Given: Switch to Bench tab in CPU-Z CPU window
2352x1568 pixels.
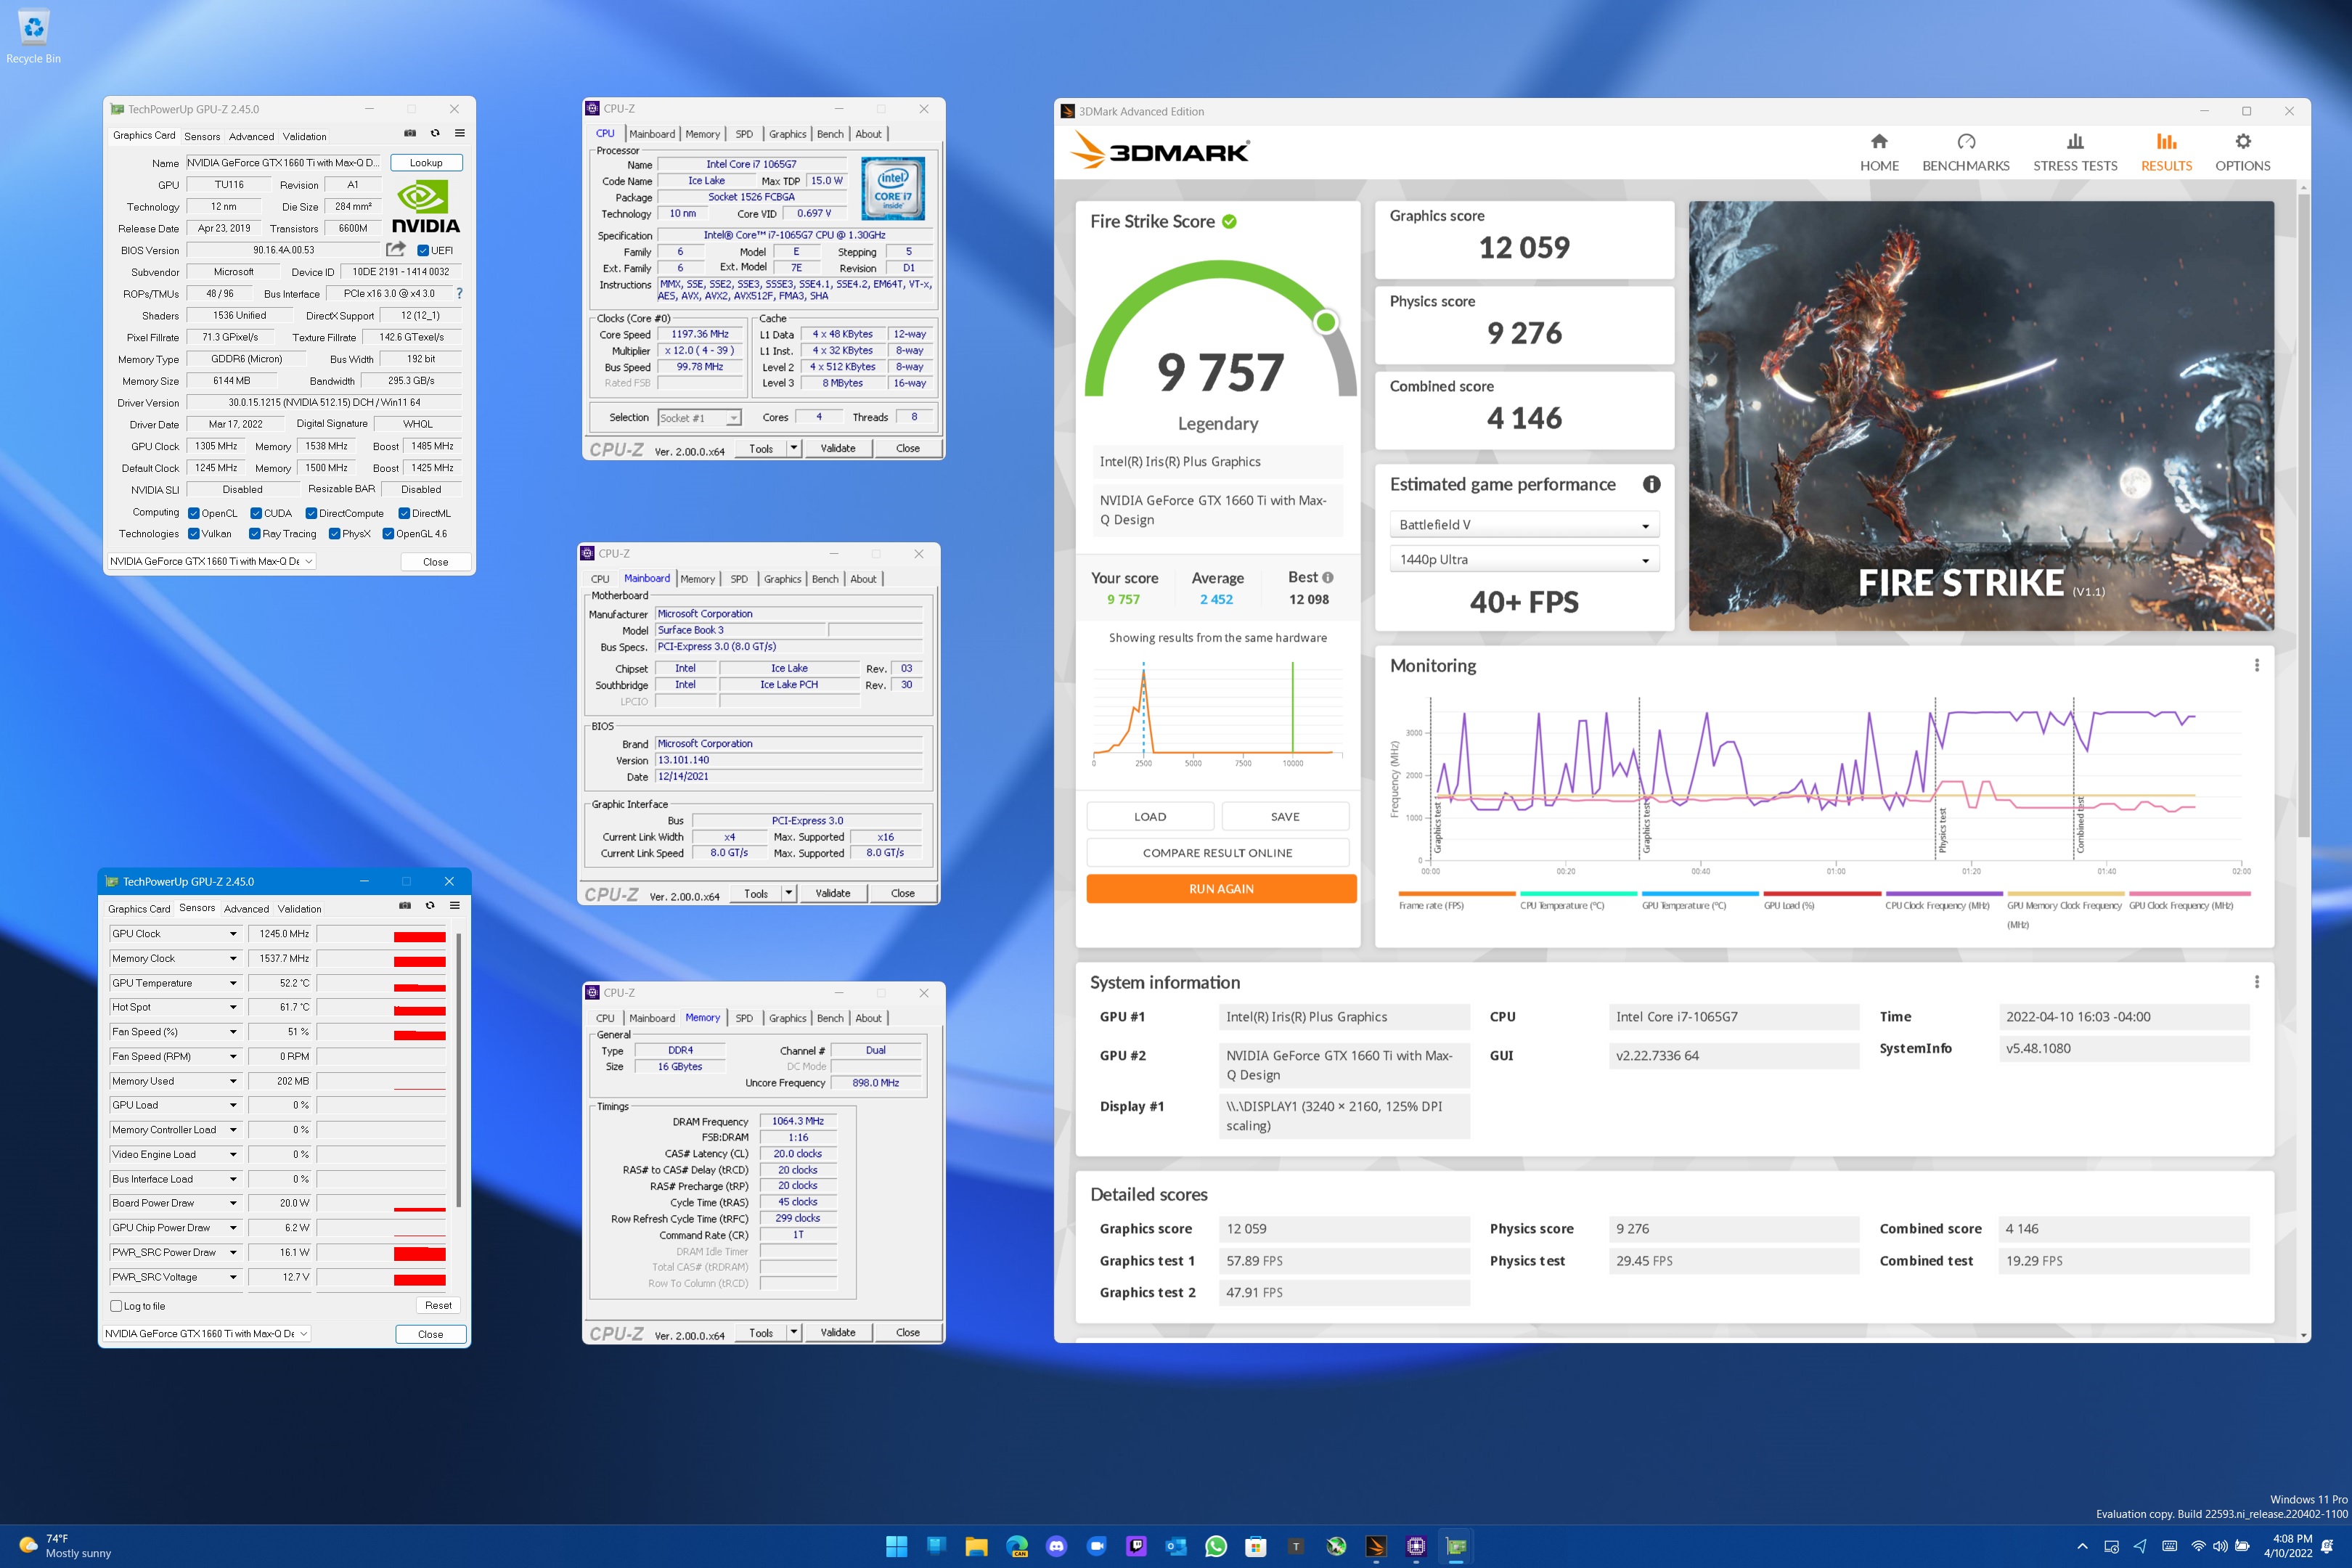Looking at the screenshot, I should (x=830, y=134).
